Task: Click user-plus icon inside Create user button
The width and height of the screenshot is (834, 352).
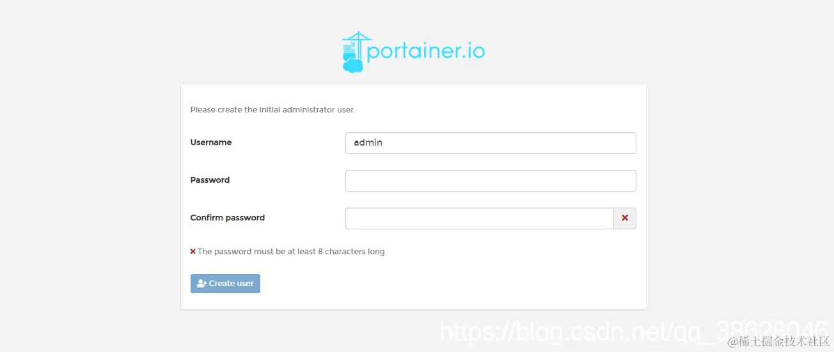Action: 201,284
